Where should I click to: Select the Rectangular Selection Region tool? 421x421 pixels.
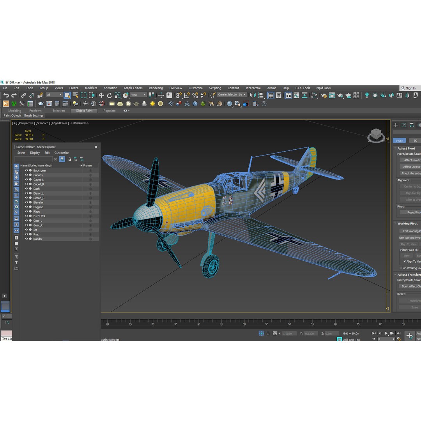(x=83, y=96)
